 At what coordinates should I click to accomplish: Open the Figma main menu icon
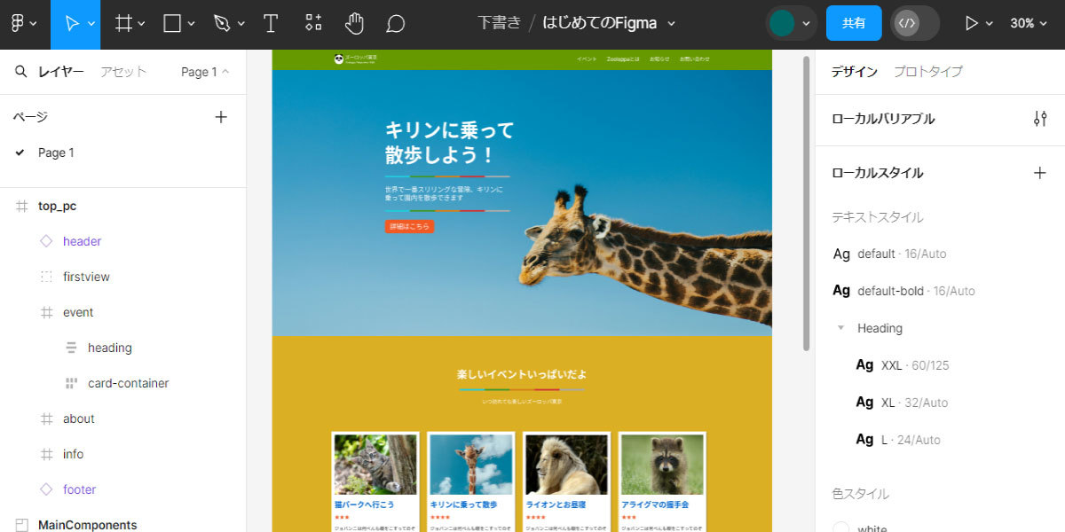click(17, 24)
